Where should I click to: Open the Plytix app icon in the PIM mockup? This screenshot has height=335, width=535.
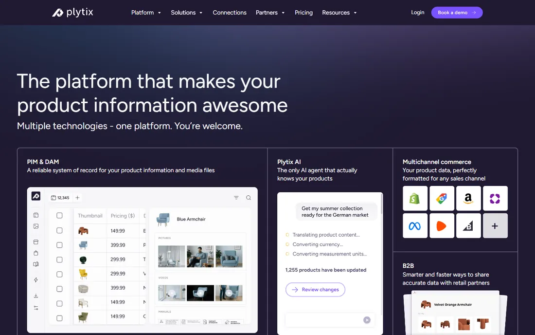coord(36,196)
